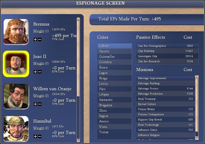Select Tomar in Cities list
205x144 pixels.
click(x=115, y=132)
